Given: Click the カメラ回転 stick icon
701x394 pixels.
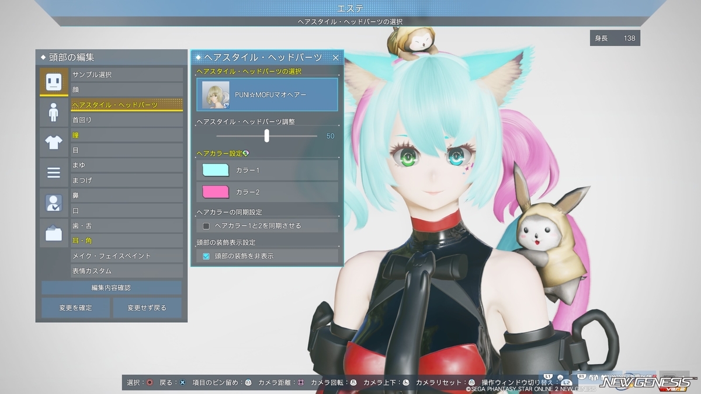Looking at the screenshot, I should tap(353, 383).
